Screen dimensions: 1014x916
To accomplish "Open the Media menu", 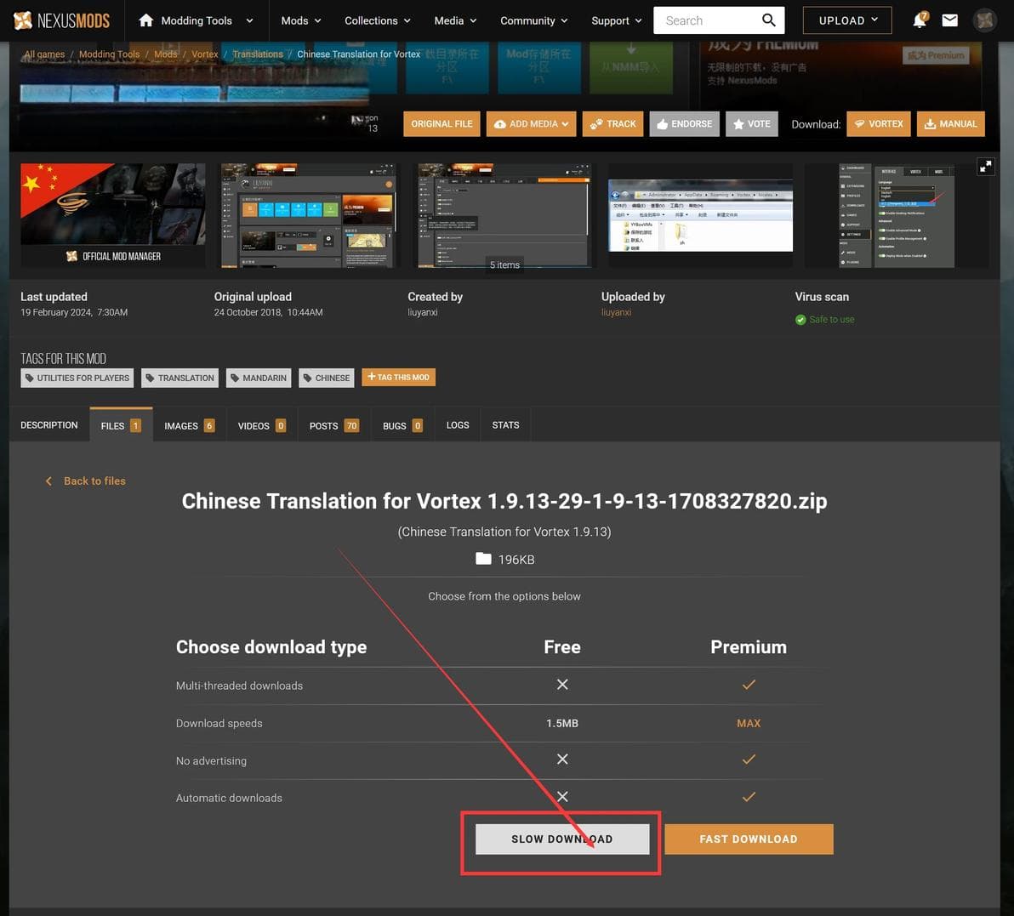I will coord(455,20).
